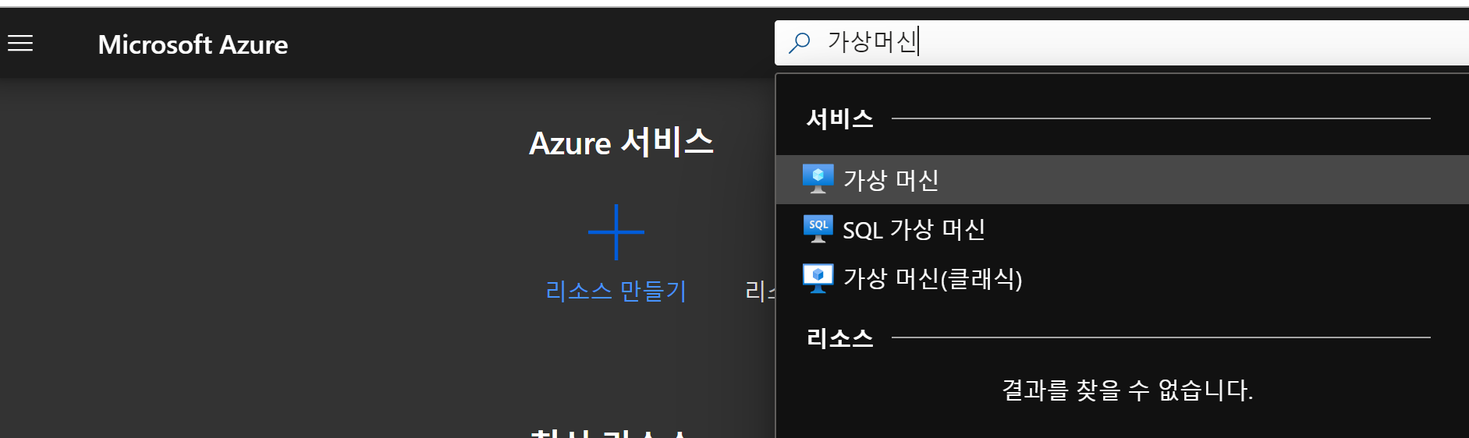Click the 가상 머신 monitor icon
Image resolution: width=1469 pixels, height=438 pixels.
818,179
